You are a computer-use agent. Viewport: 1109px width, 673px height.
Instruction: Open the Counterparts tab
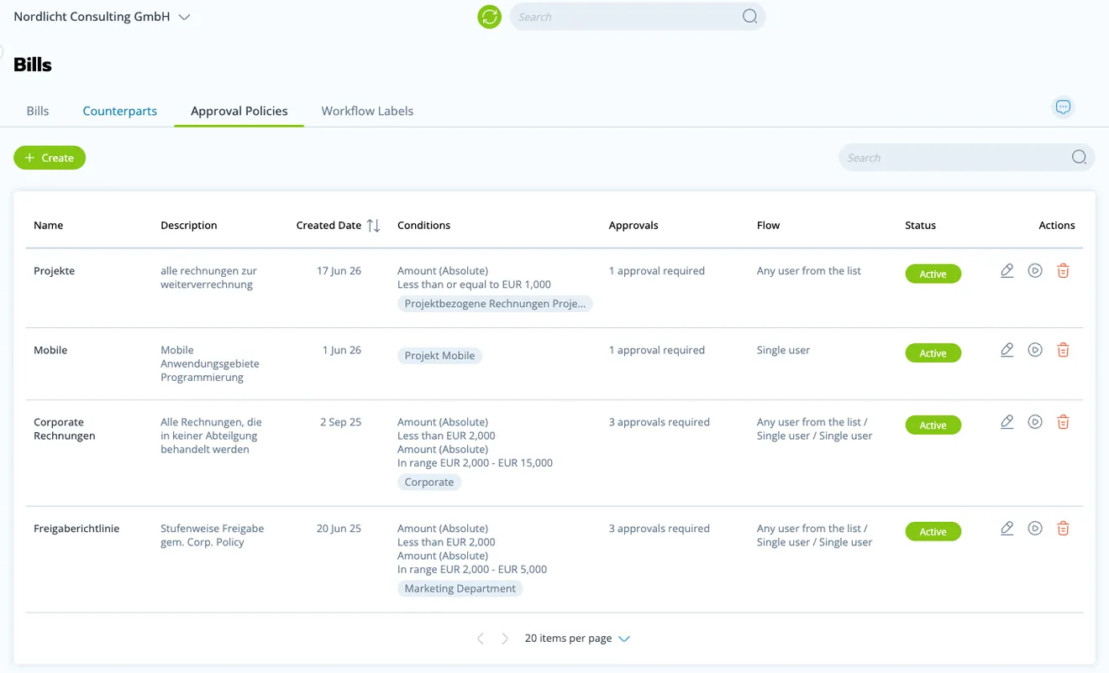pyautogui.click(x=120, y=111)
